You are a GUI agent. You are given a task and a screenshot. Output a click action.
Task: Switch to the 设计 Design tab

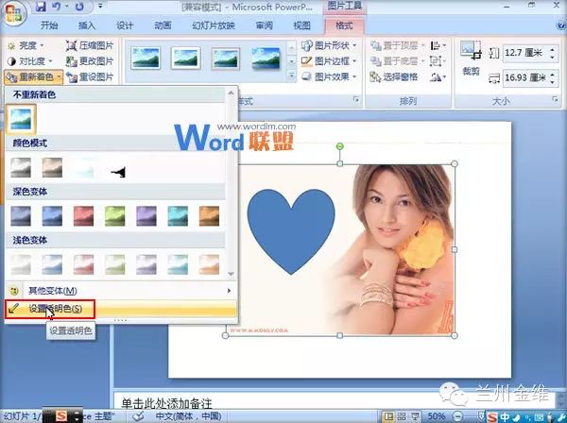click(x=125, y=25)
